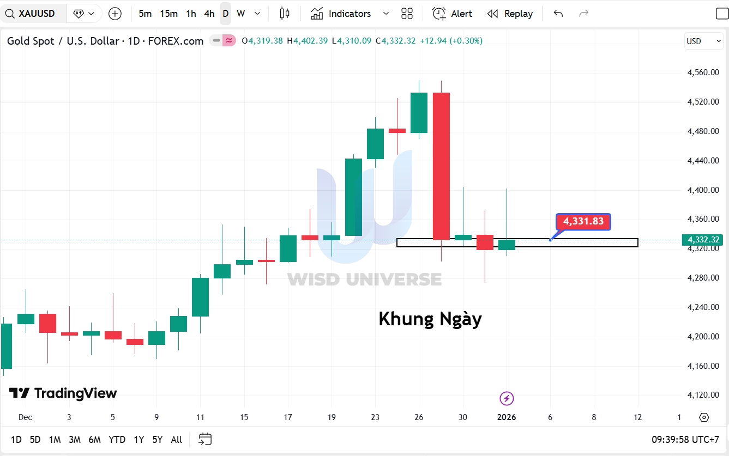This screenshot has height=456, width=729.
Task: Open the go-to-date calendar icon
Action: (204, 439)
